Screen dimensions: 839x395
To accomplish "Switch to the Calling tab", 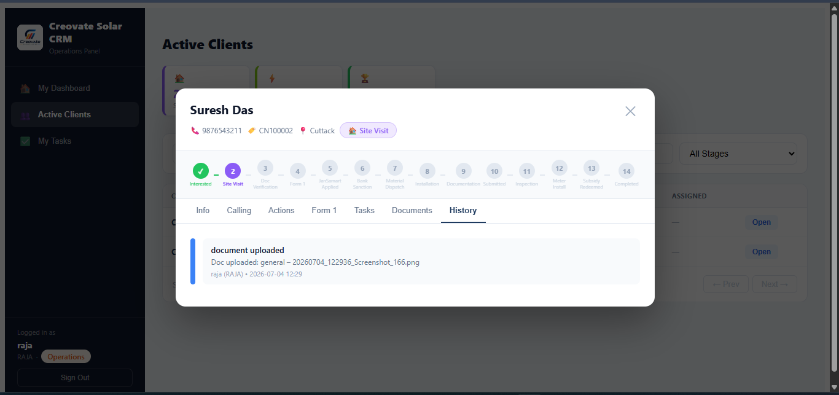I will [239, 211].
